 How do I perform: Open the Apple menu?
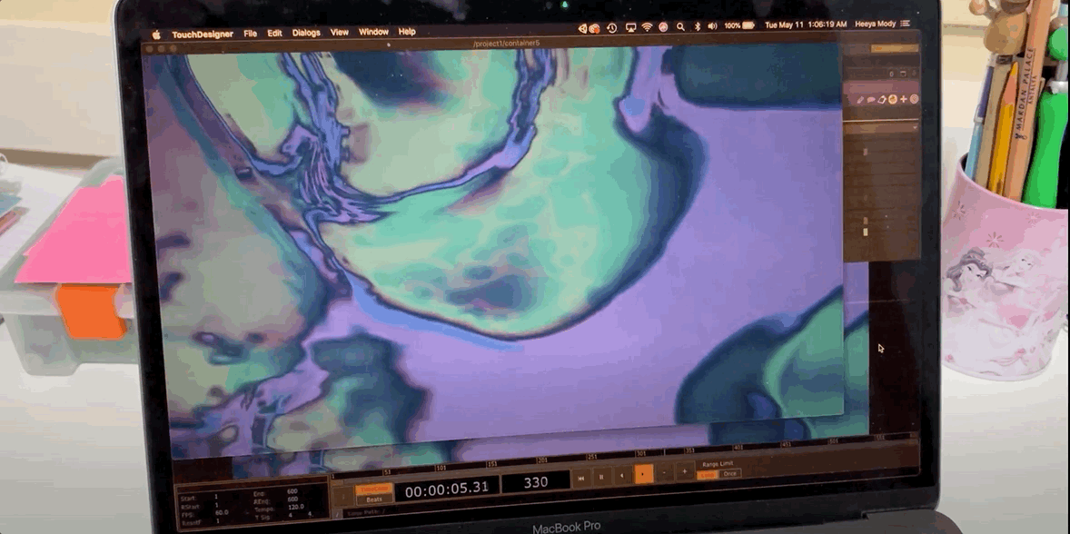point(156,35)
